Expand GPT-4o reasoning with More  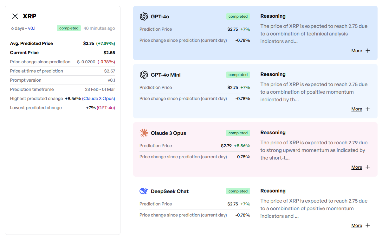coord(357,51)
